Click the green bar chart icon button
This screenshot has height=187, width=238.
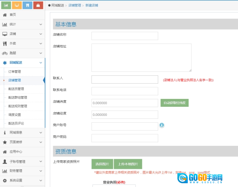coord(6,5)
